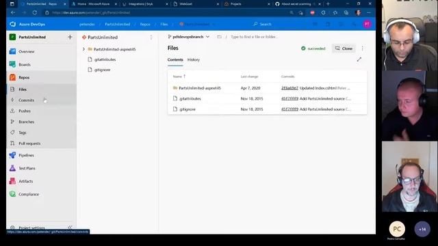Image resolution: width=438 pixels, height=246 pixels.
Task: Expand PartsUnlimited-aspnet45 folder in tree
Action: point(83,49)
